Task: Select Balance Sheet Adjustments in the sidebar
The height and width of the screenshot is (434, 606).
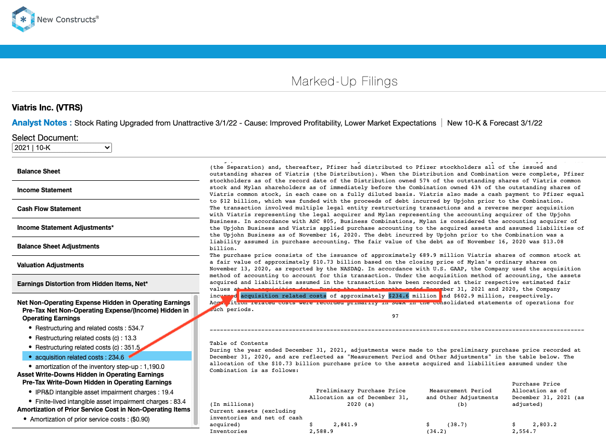Action: tap(106, 246)
